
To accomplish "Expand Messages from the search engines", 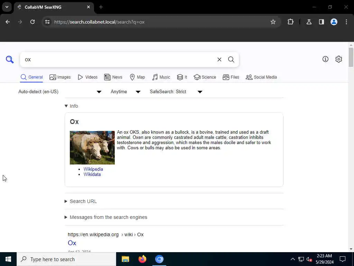I will pos(106,217).
